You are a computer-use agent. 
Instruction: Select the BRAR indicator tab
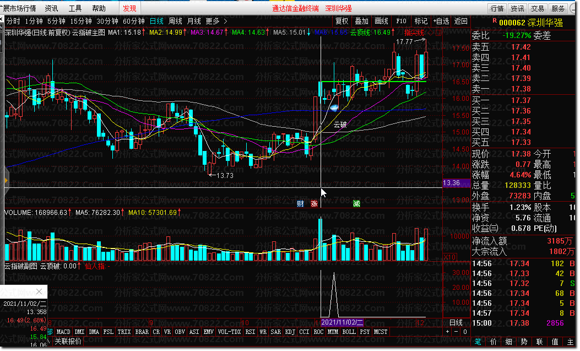(142, 332)
